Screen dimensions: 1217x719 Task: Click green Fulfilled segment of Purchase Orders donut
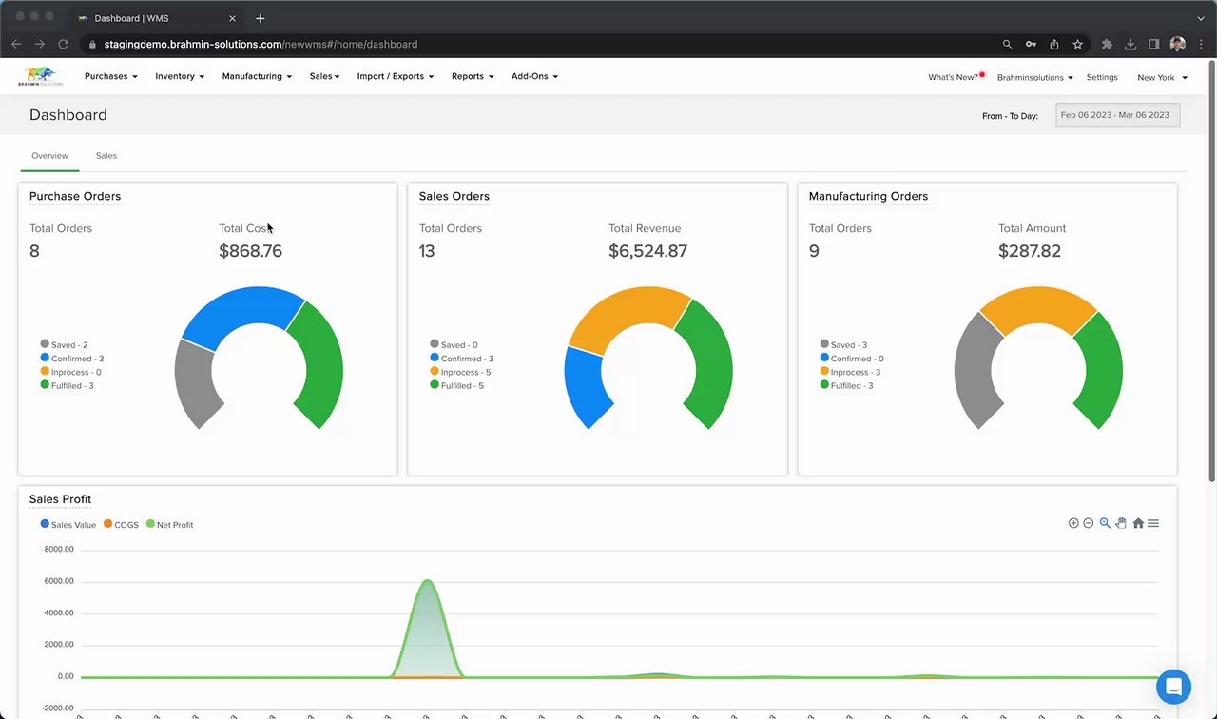click(x=323, y=366)
